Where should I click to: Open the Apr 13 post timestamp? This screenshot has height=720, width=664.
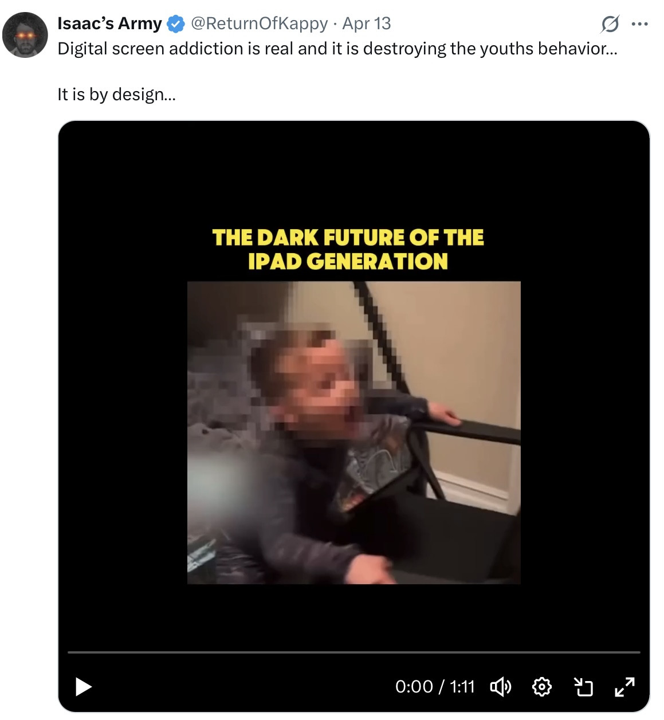[367, 23]
